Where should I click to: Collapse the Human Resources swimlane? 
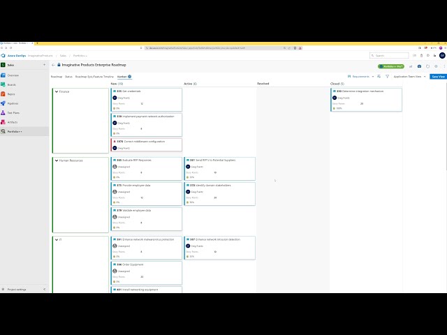[57, 161]
